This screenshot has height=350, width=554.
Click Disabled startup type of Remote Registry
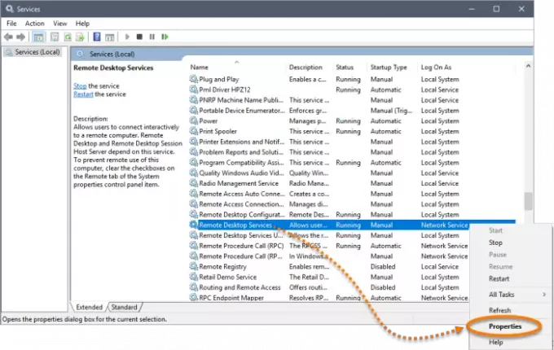point(383,266)
